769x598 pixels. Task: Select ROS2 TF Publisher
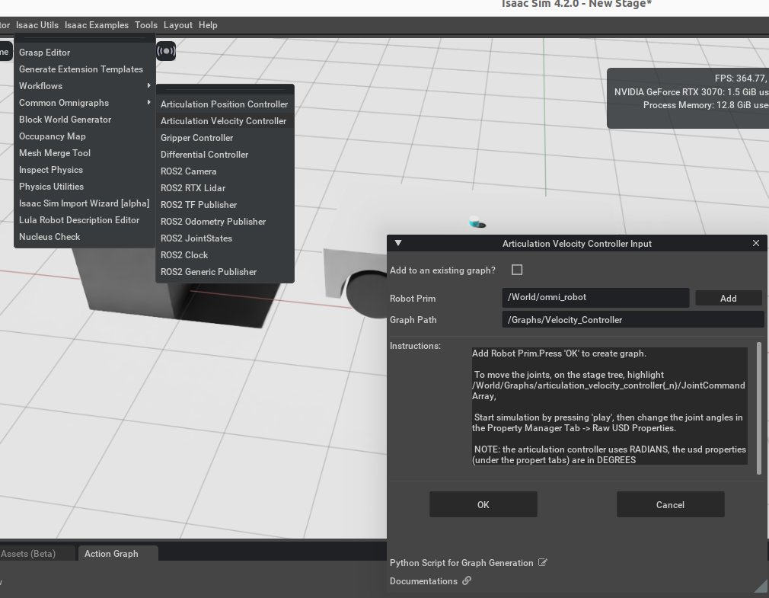225,205
